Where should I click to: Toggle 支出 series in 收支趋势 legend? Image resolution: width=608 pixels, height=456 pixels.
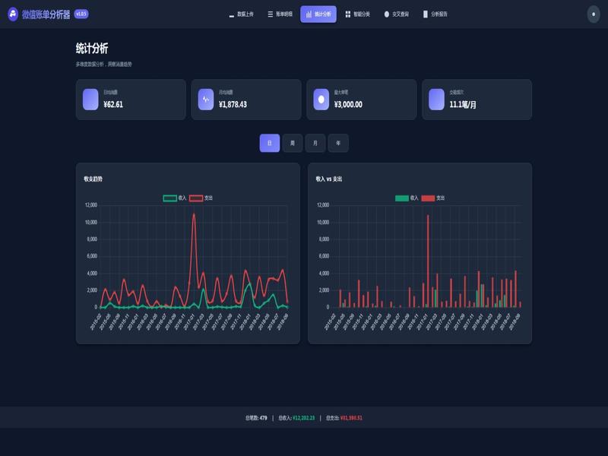point(201,198)
